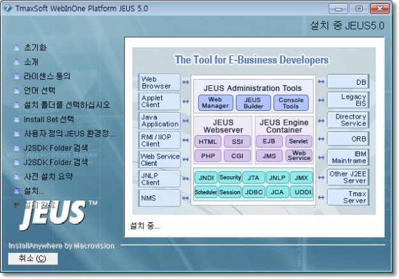Click the Security service box
The width and height of the screenshot is (399, 279).
point(230,178)
